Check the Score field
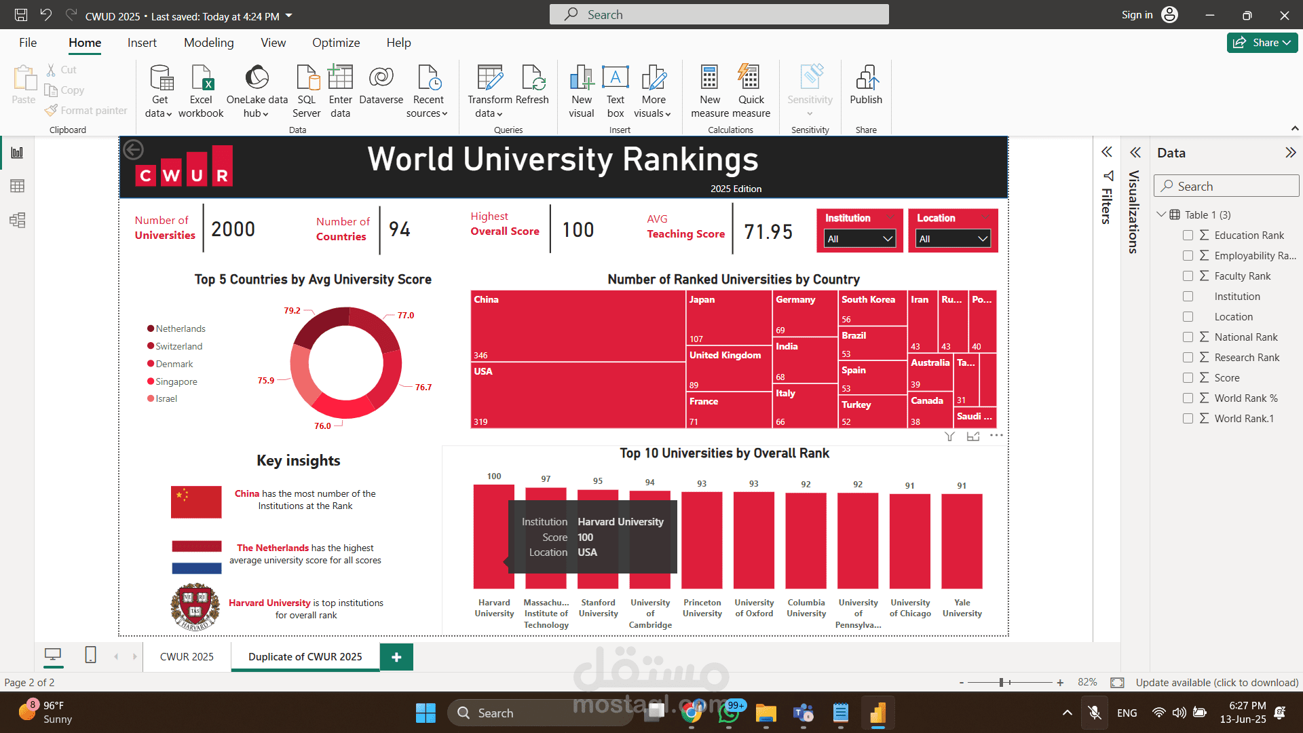This screenshot has width=1303, height=733. (1188, 378)
